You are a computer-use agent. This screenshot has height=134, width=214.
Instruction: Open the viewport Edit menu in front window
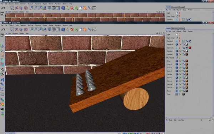pos(10,33)
